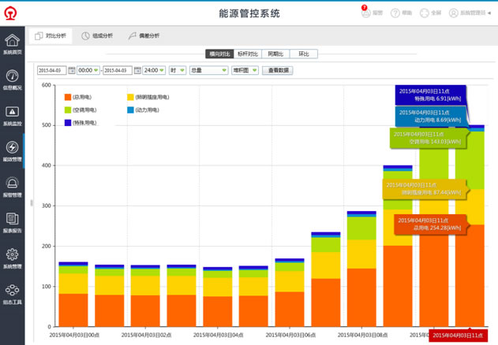The width and height of the screenshot is (498, 345).
Task: Toggle the blue 动力用电 legend item
Action: (x=143, y=110)
